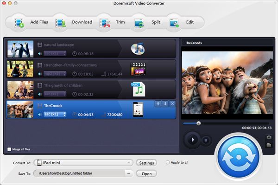Move TheCroods up with the arrow icon
The width and height of the screenshot is (278, 185).
pyautogui.click(x=158, y=104)
